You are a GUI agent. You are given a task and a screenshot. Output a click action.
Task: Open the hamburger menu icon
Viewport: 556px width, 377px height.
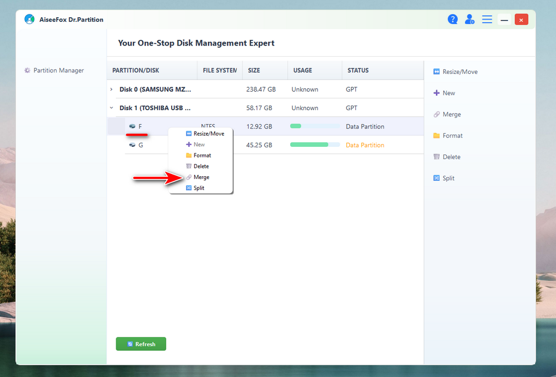click(487, 19)
